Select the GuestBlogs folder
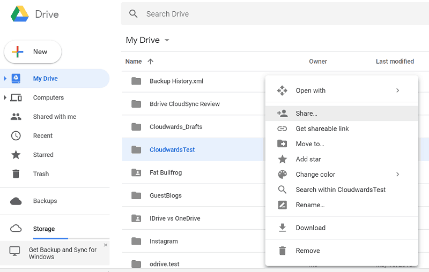The height and width of the screenshot is (272, 429). (194, 195)
